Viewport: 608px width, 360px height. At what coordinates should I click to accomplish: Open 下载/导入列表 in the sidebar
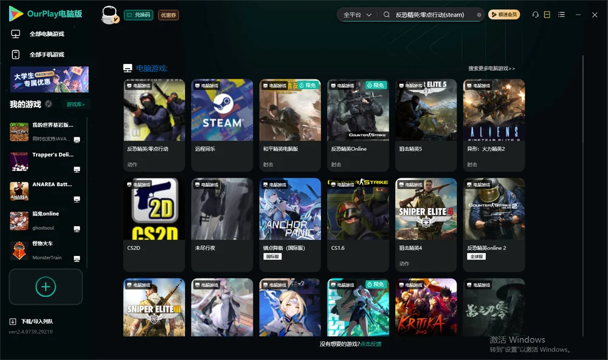coord(32,321)
